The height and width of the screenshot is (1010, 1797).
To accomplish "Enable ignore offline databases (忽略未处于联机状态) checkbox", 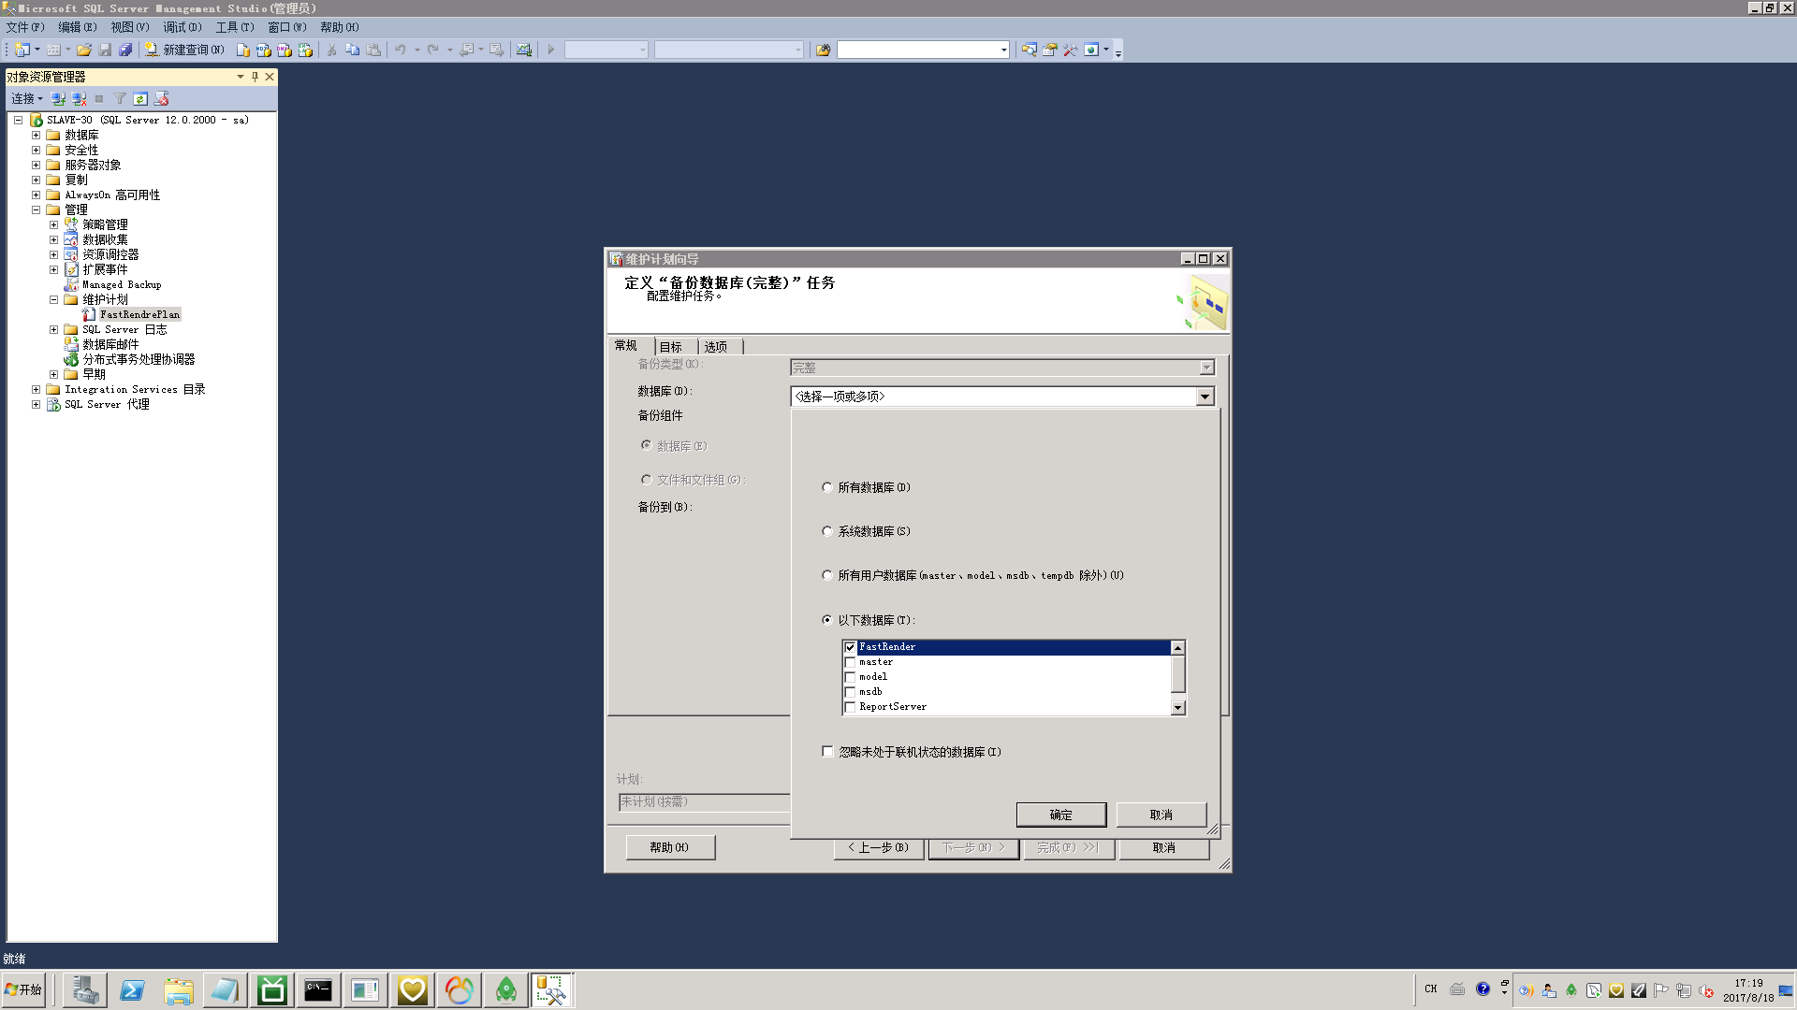I will pyautogui.click(x=828, y=752).
